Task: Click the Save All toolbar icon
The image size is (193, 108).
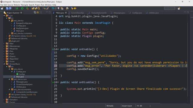Action: point(10,8)
